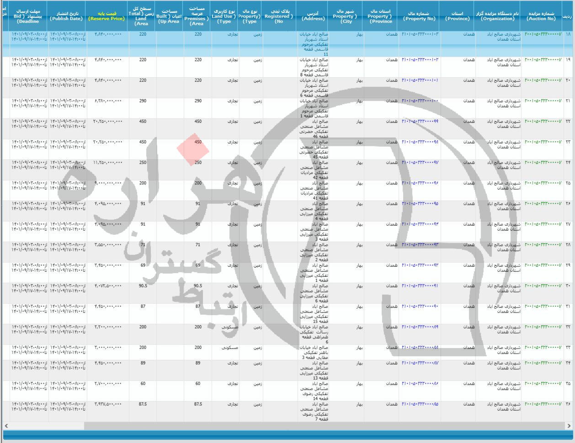This screenshot has width=575, height=443.
Task: Open property number link in row 36
Action: coord(420,404)
